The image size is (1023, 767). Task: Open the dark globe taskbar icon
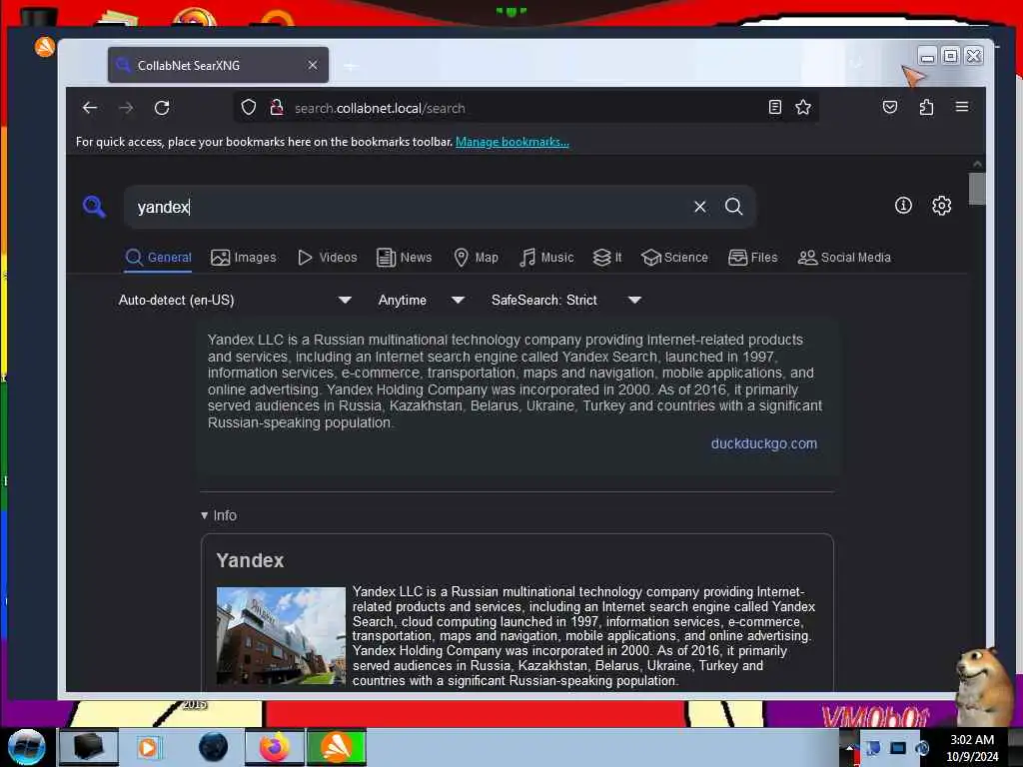[x=213, y=747]
